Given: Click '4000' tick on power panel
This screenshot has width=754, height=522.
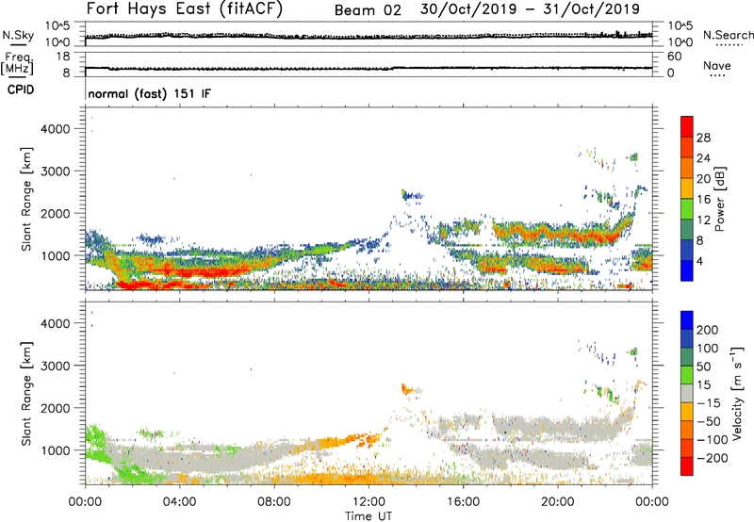Looking at the screenshot, I should [x=56, y=129].
